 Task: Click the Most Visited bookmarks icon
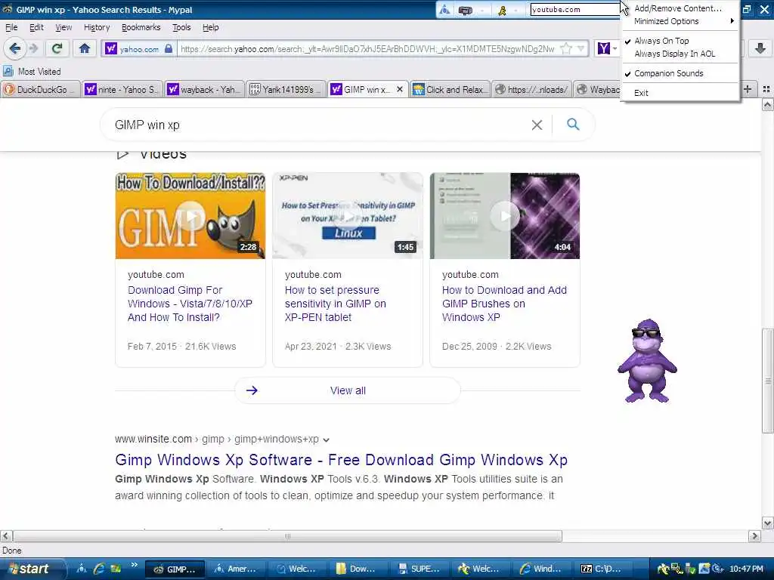click(x=8, y=72)
